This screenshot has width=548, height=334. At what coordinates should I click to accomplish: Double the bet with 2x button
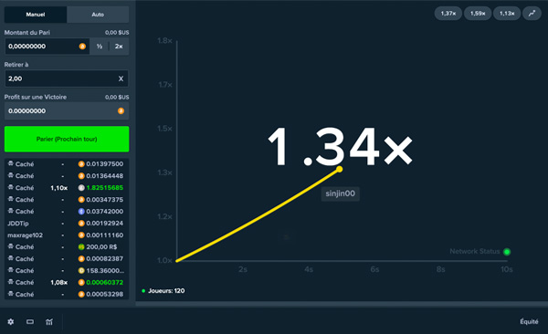(119, 47)
